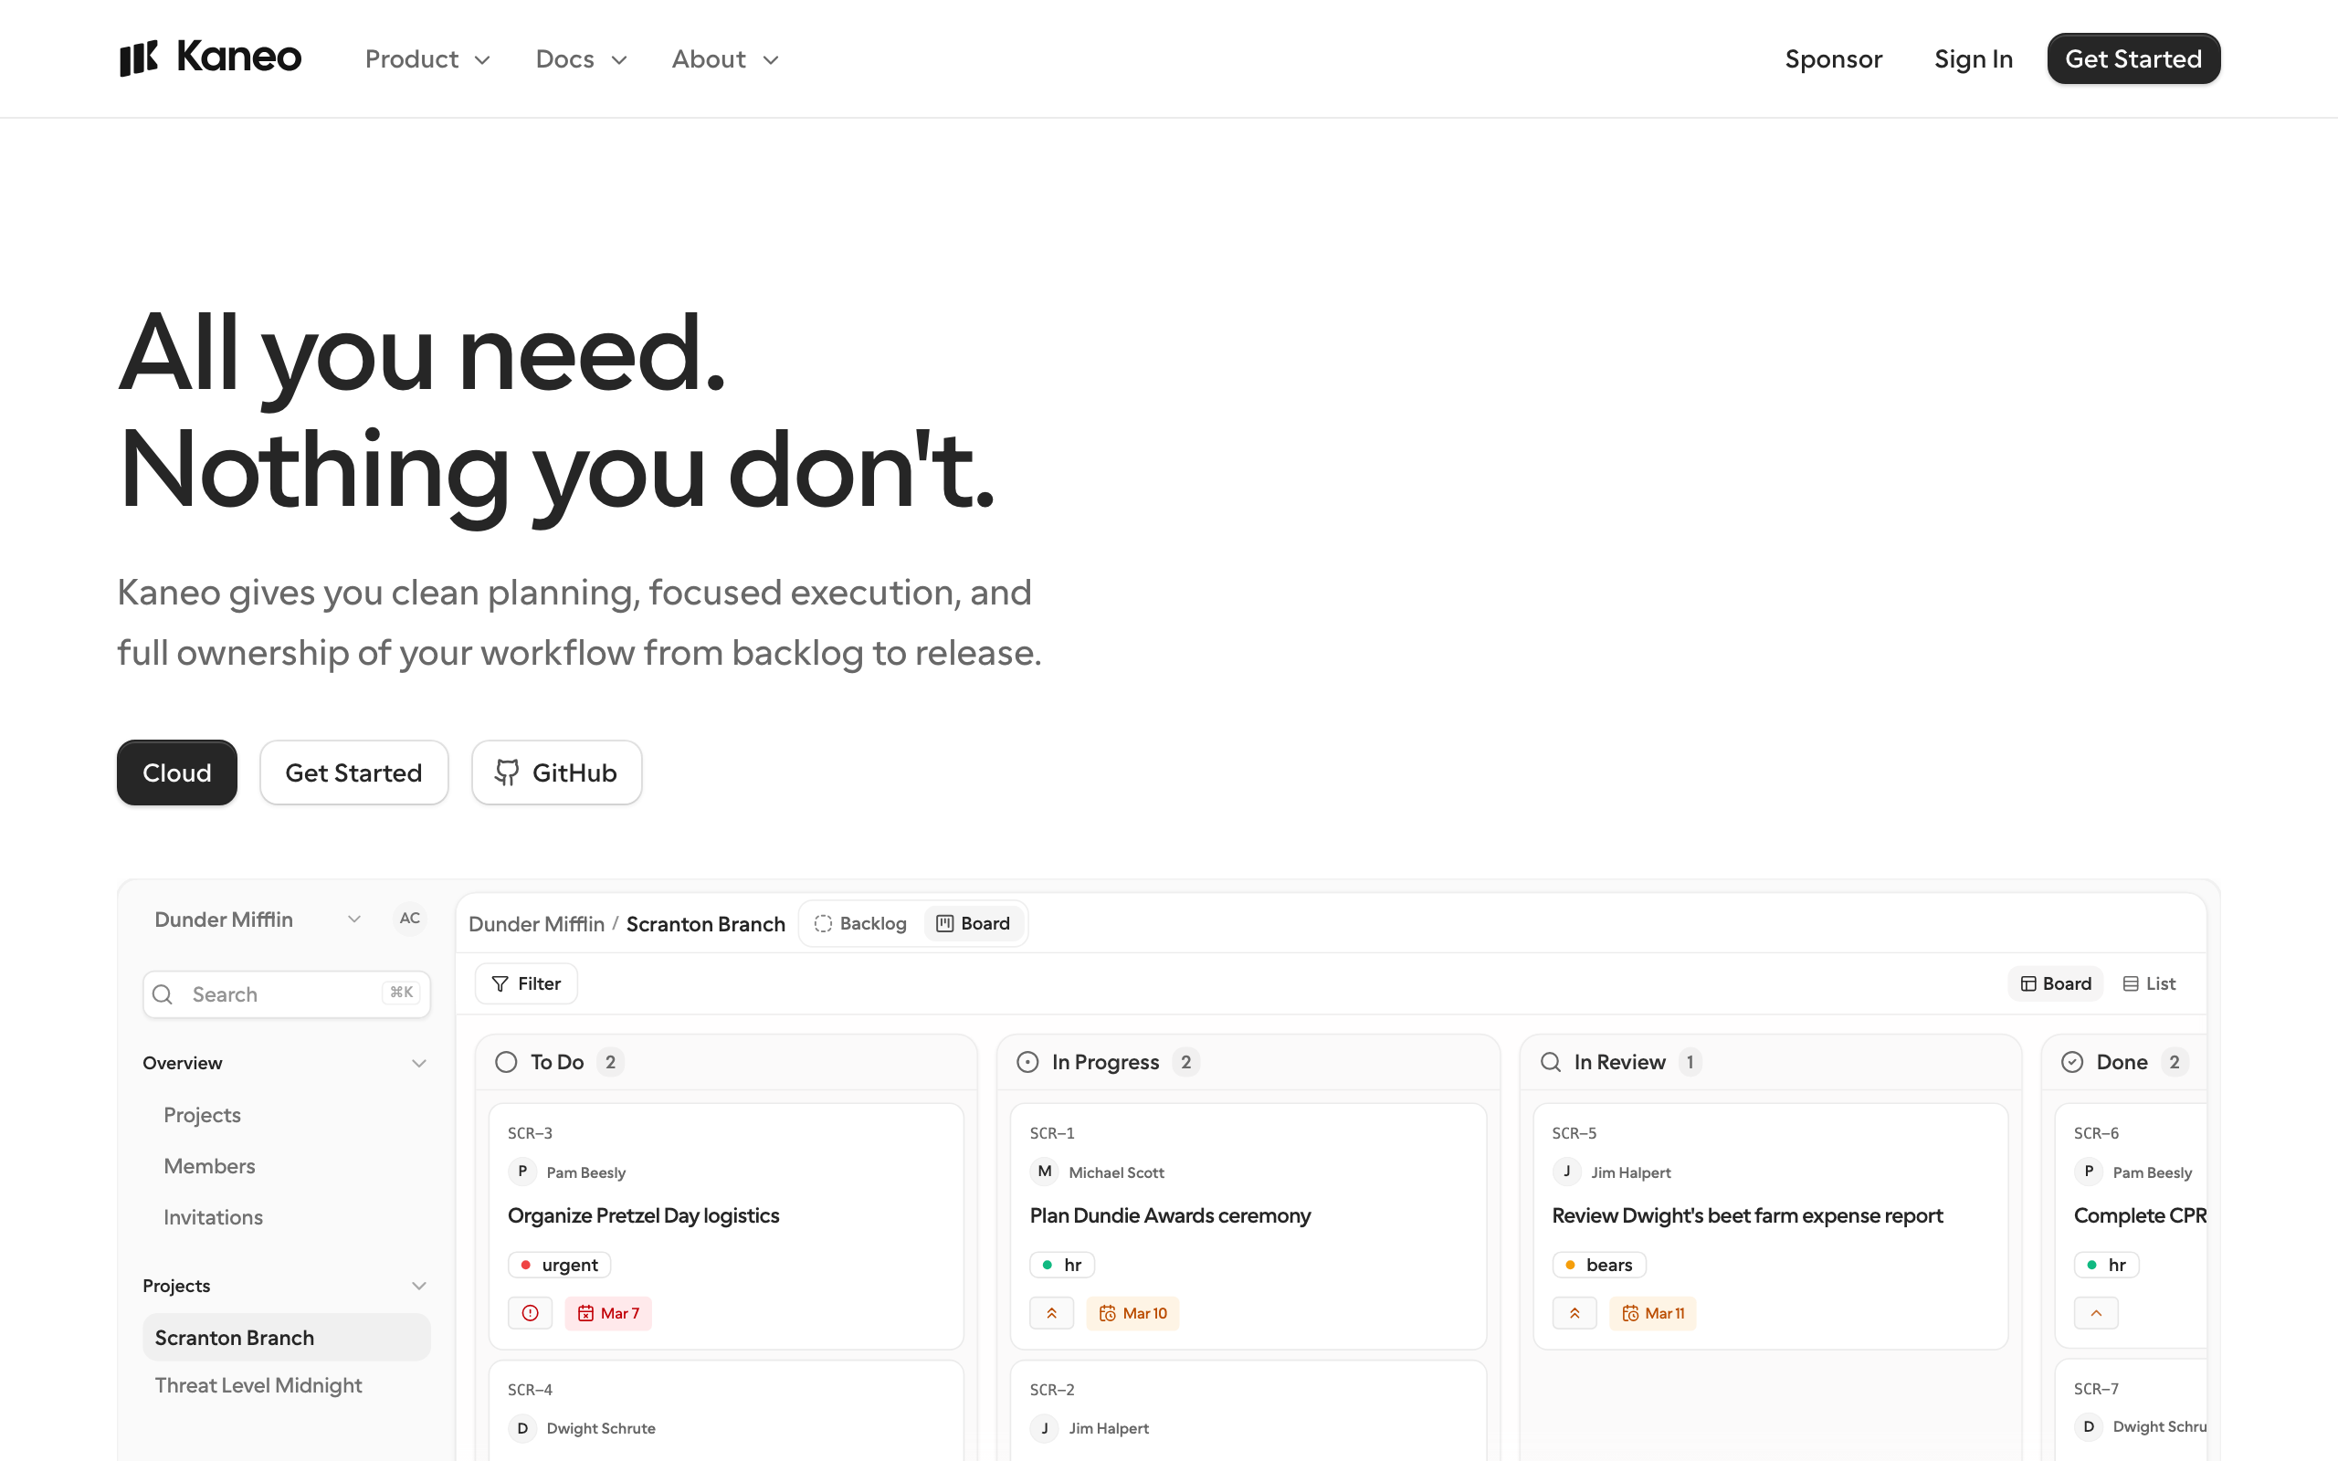Open the About navigation menu
Screen dimensions: 2338x1461
[x=724, y=59]
